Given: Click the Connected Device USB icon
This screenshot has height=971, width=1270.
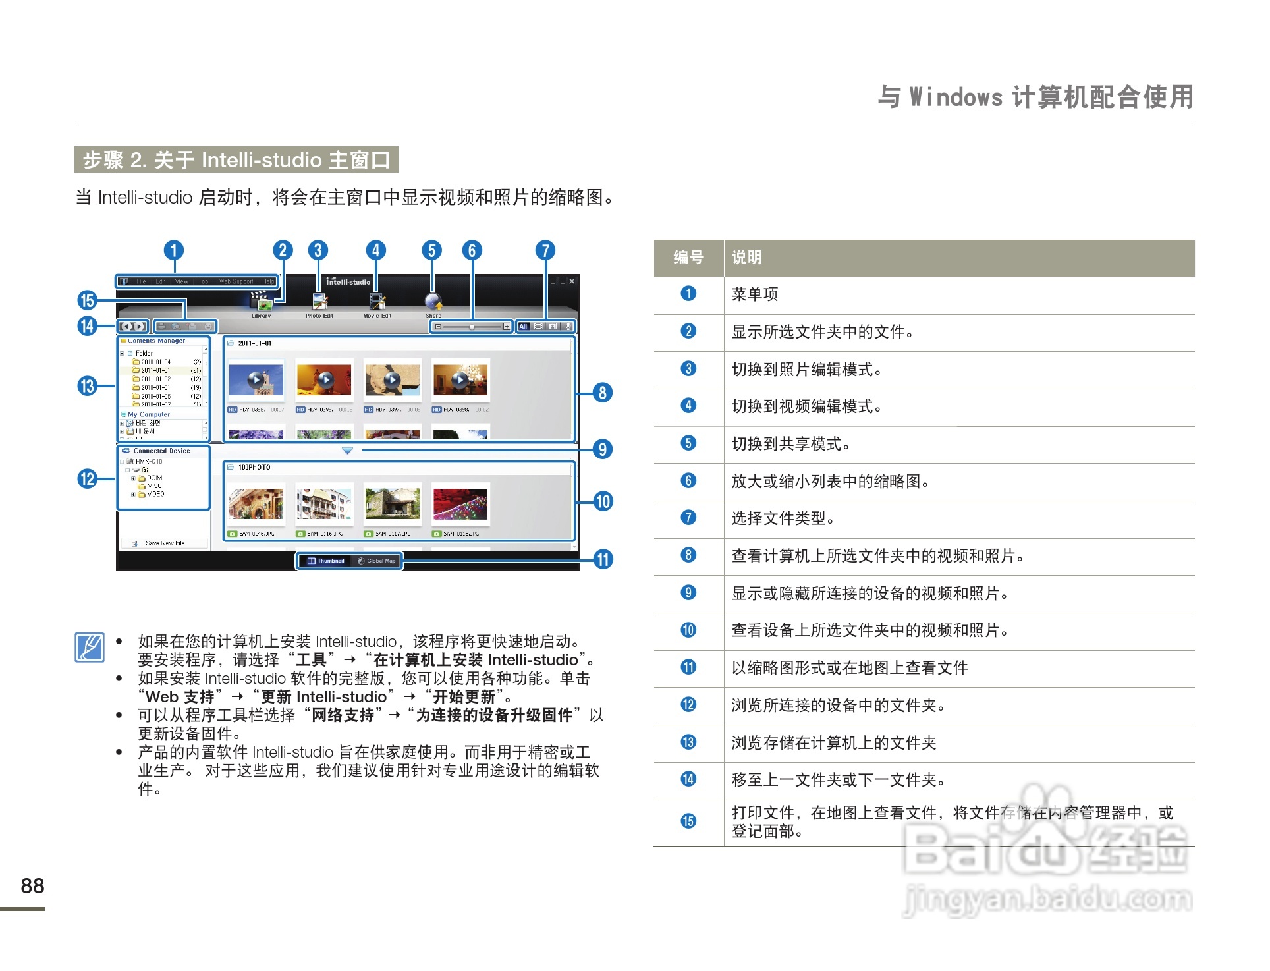Looking at the screenshot, I should point(126,451).
